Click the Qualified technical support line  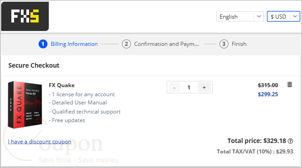(x=85, y=112)
